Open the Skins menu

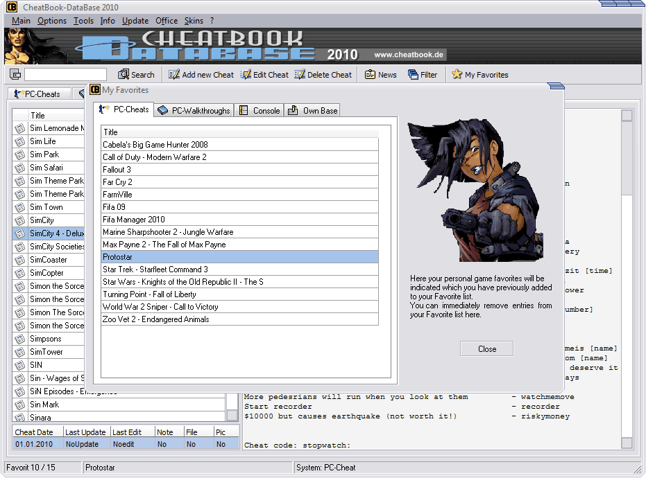point(194,21)
